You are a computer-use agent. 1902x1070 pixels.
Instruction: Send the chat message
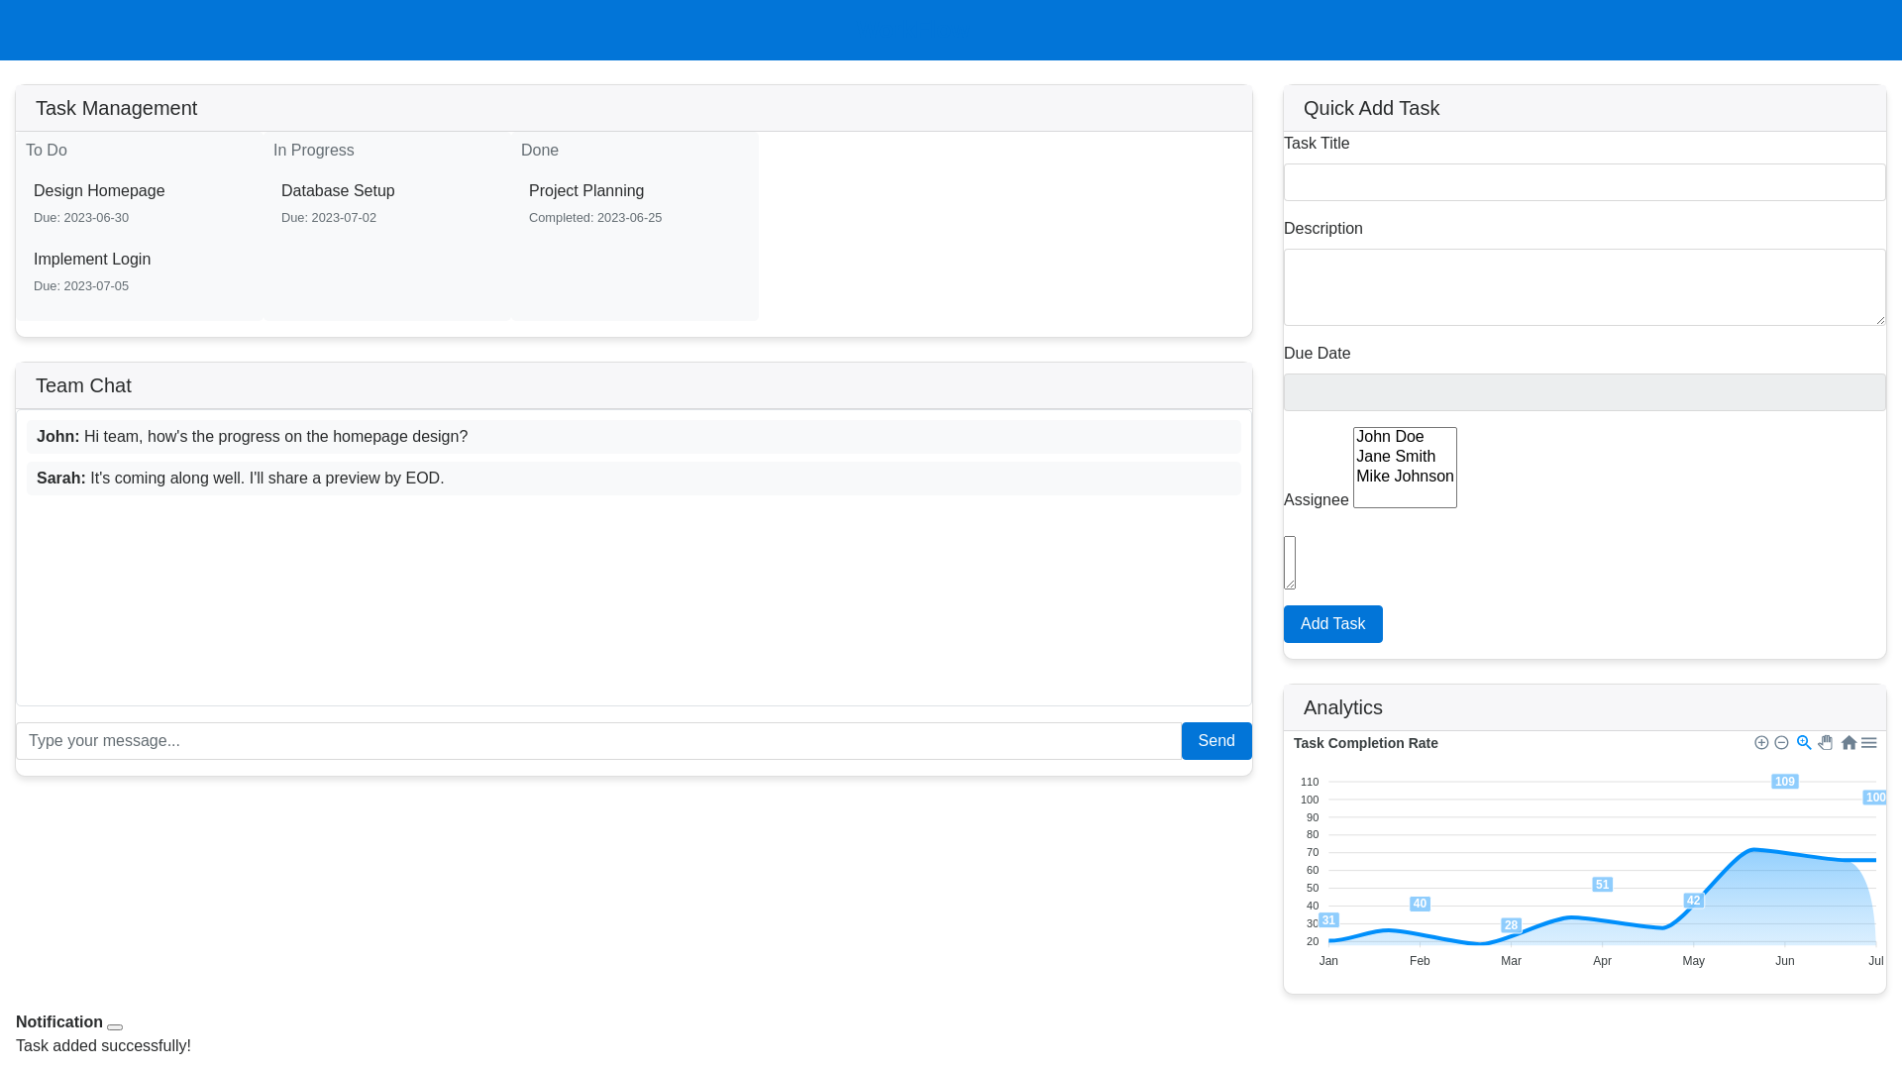pyautogui.click(x=1215, y=741)
